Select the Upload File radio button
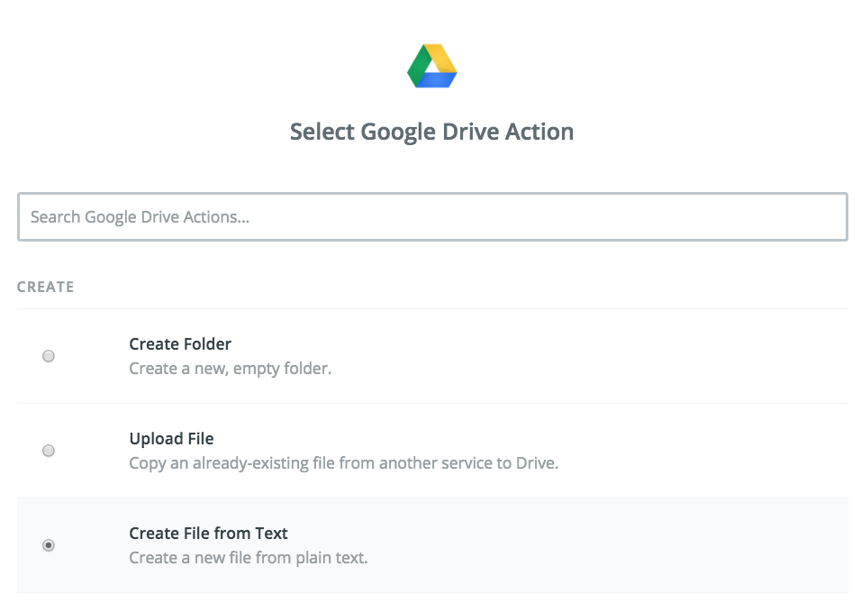 click(x=49, y=451)
